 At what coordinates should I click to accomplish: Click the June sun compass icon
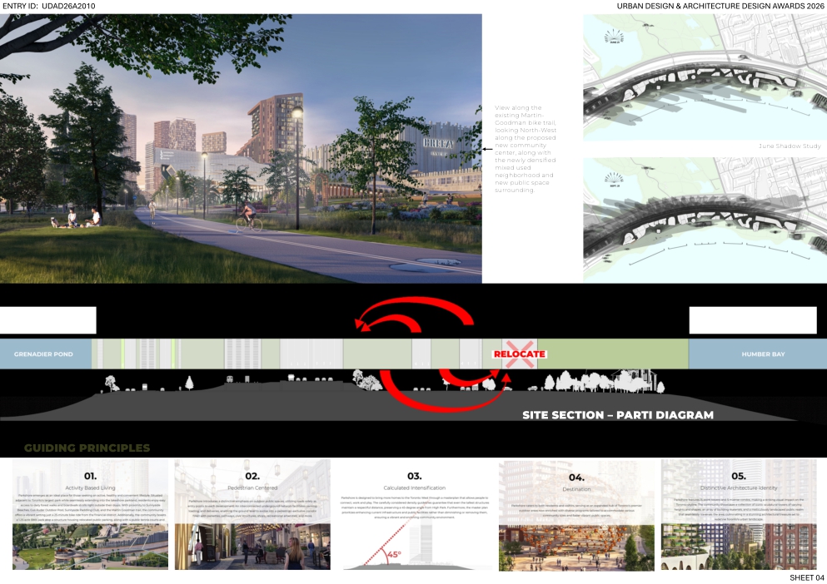click(x=615, y=35)
